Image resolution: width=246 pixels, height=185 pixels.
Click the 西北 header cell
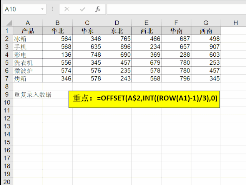(x=146, y=31)
